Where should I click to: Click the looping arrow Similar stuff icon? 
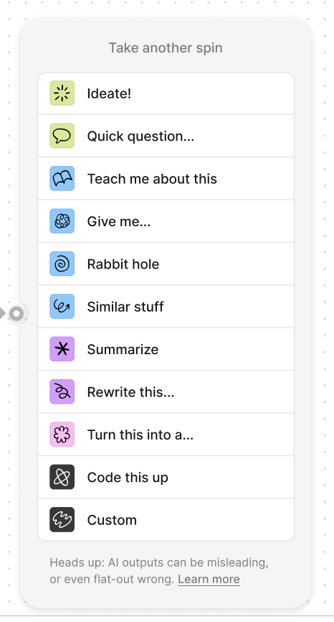tap(62, 306)
